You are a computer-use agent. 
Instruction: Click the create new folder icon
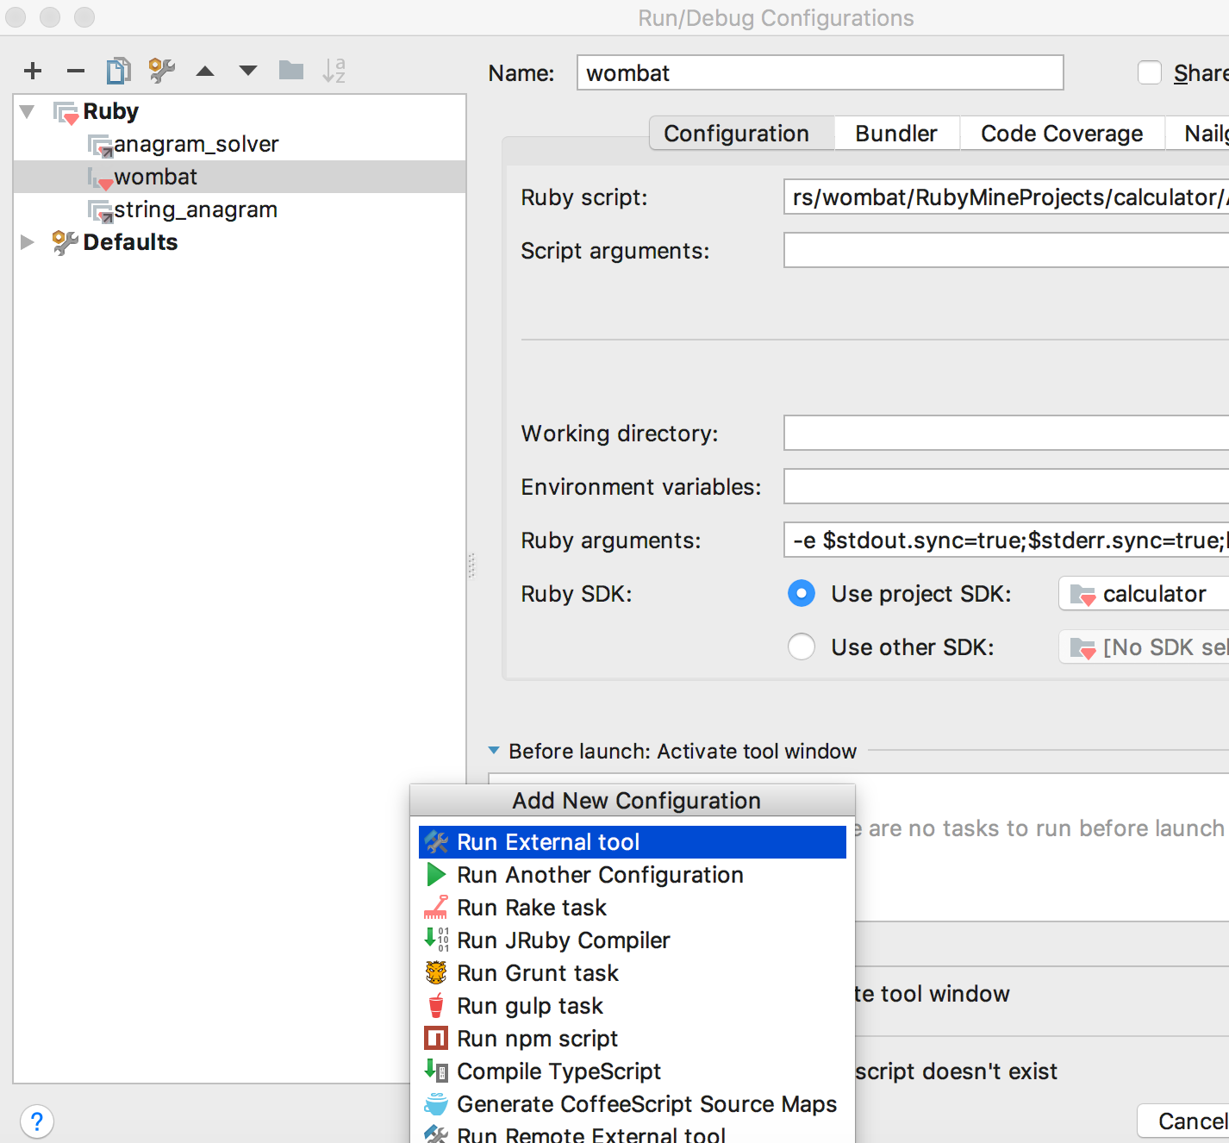point(291,71)
